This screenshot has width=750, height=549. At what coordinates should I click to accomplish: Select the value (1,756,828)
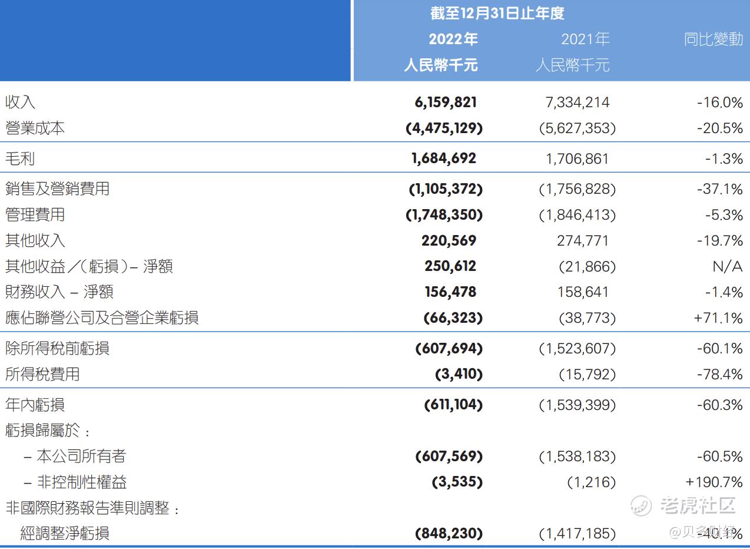coord(577,189)
